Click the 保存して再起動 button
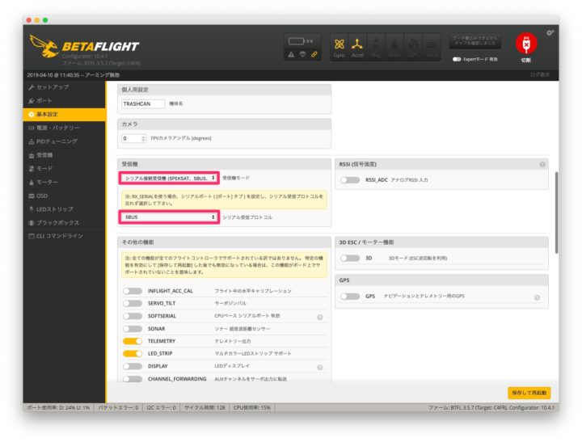This screenshot has height=442, width=582. coord(529,393)
